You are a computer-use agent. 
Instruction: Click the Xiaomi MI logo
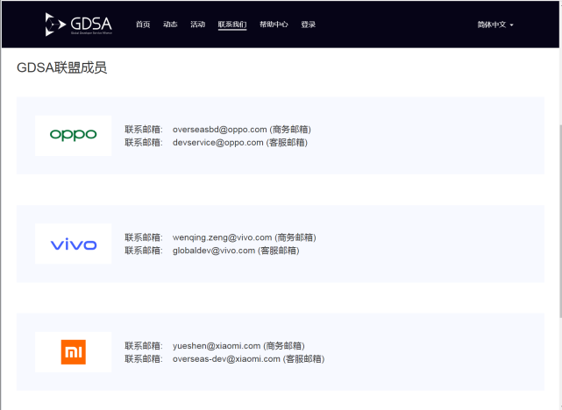click(x=73, y=352)
